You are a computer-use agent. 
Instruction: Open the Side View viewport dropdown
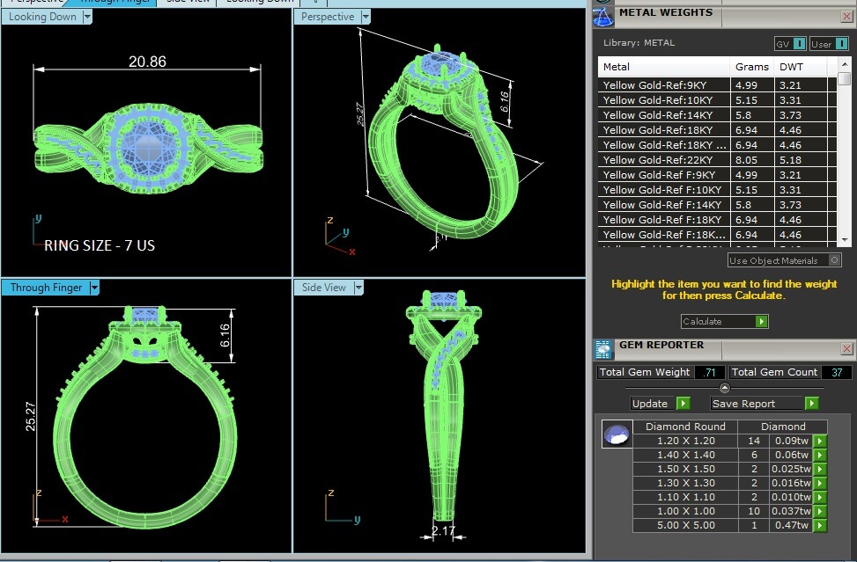(x=358, y=288)
